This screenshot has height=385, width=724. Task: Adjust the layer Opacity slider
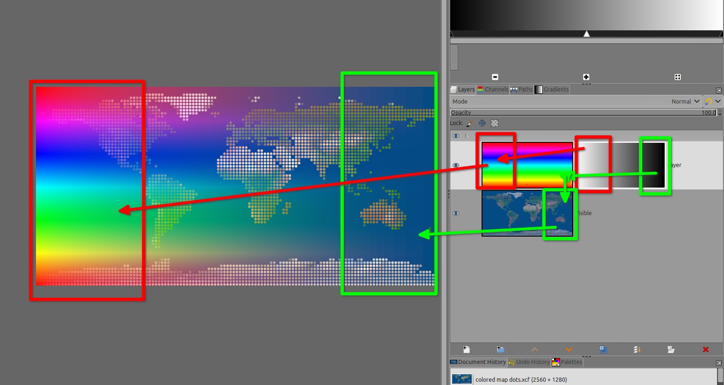[583, 112]
